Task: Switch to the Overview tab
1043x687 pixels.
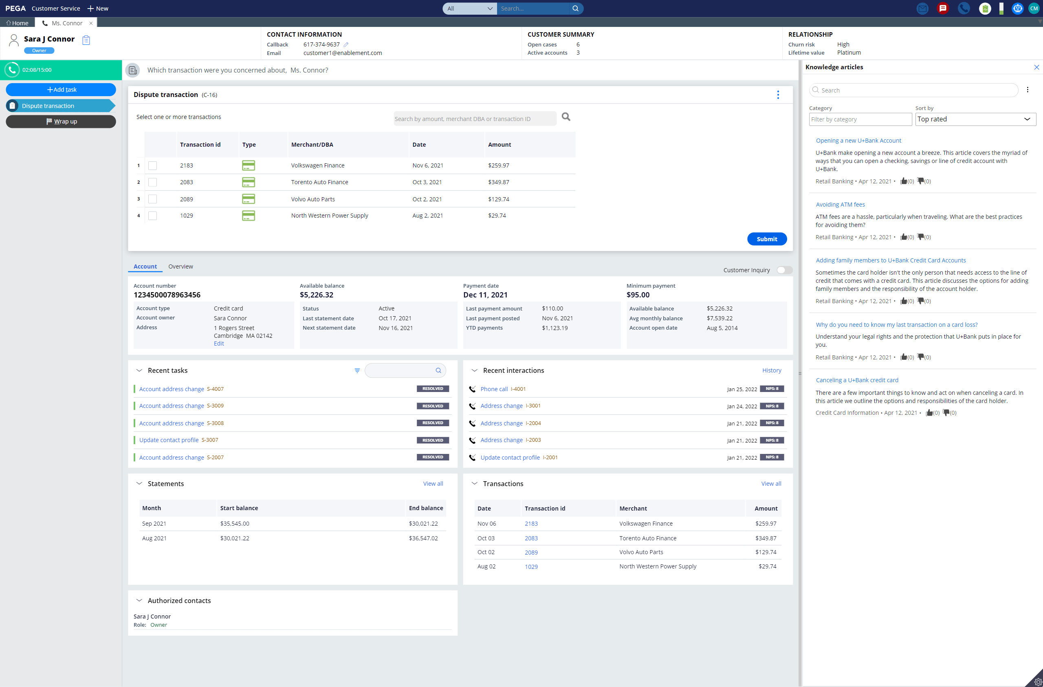Action: 180,266
